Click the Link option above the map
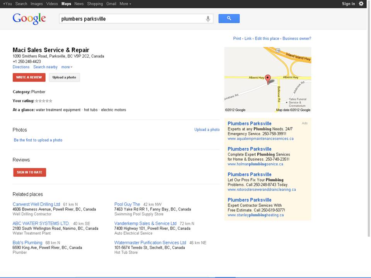 pyautogui.click(x=248, y=39)
